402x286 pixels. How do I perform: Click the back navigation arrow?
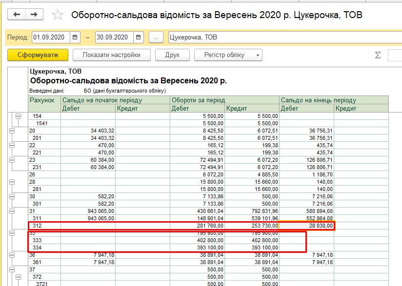pyautogui.click(x=17, y=15)
